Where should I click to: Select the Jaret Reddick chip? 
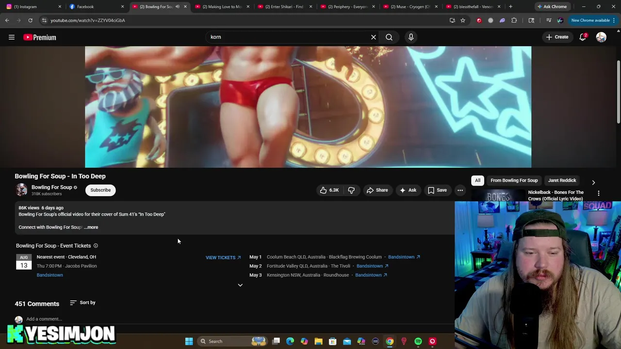(x=562, y=180)
